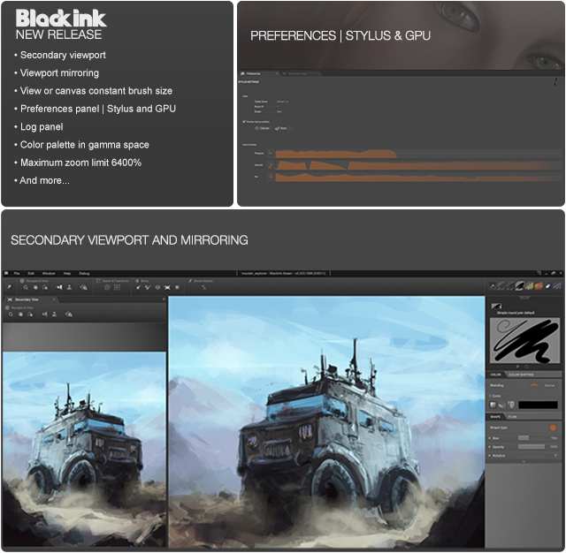Select the SHAPE tab in brush panel

coord(495,417)
